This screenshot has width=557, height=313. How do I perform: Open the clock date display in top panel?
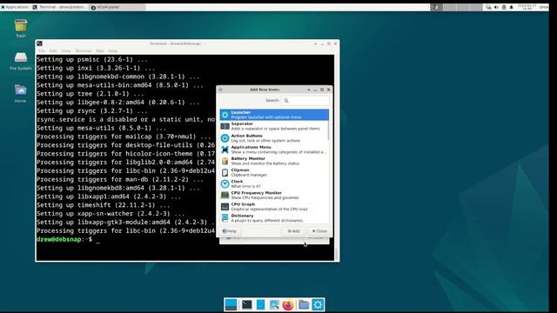(527, 7)
